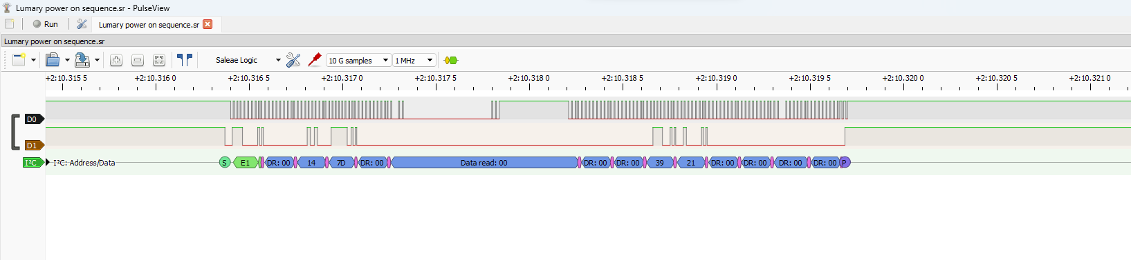This screenshot has width=1131, height=260.
Task: Click the add protocol decoder icon
Action: tap(451, 60)
